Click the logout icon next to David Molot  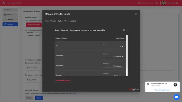click(177, 3)
